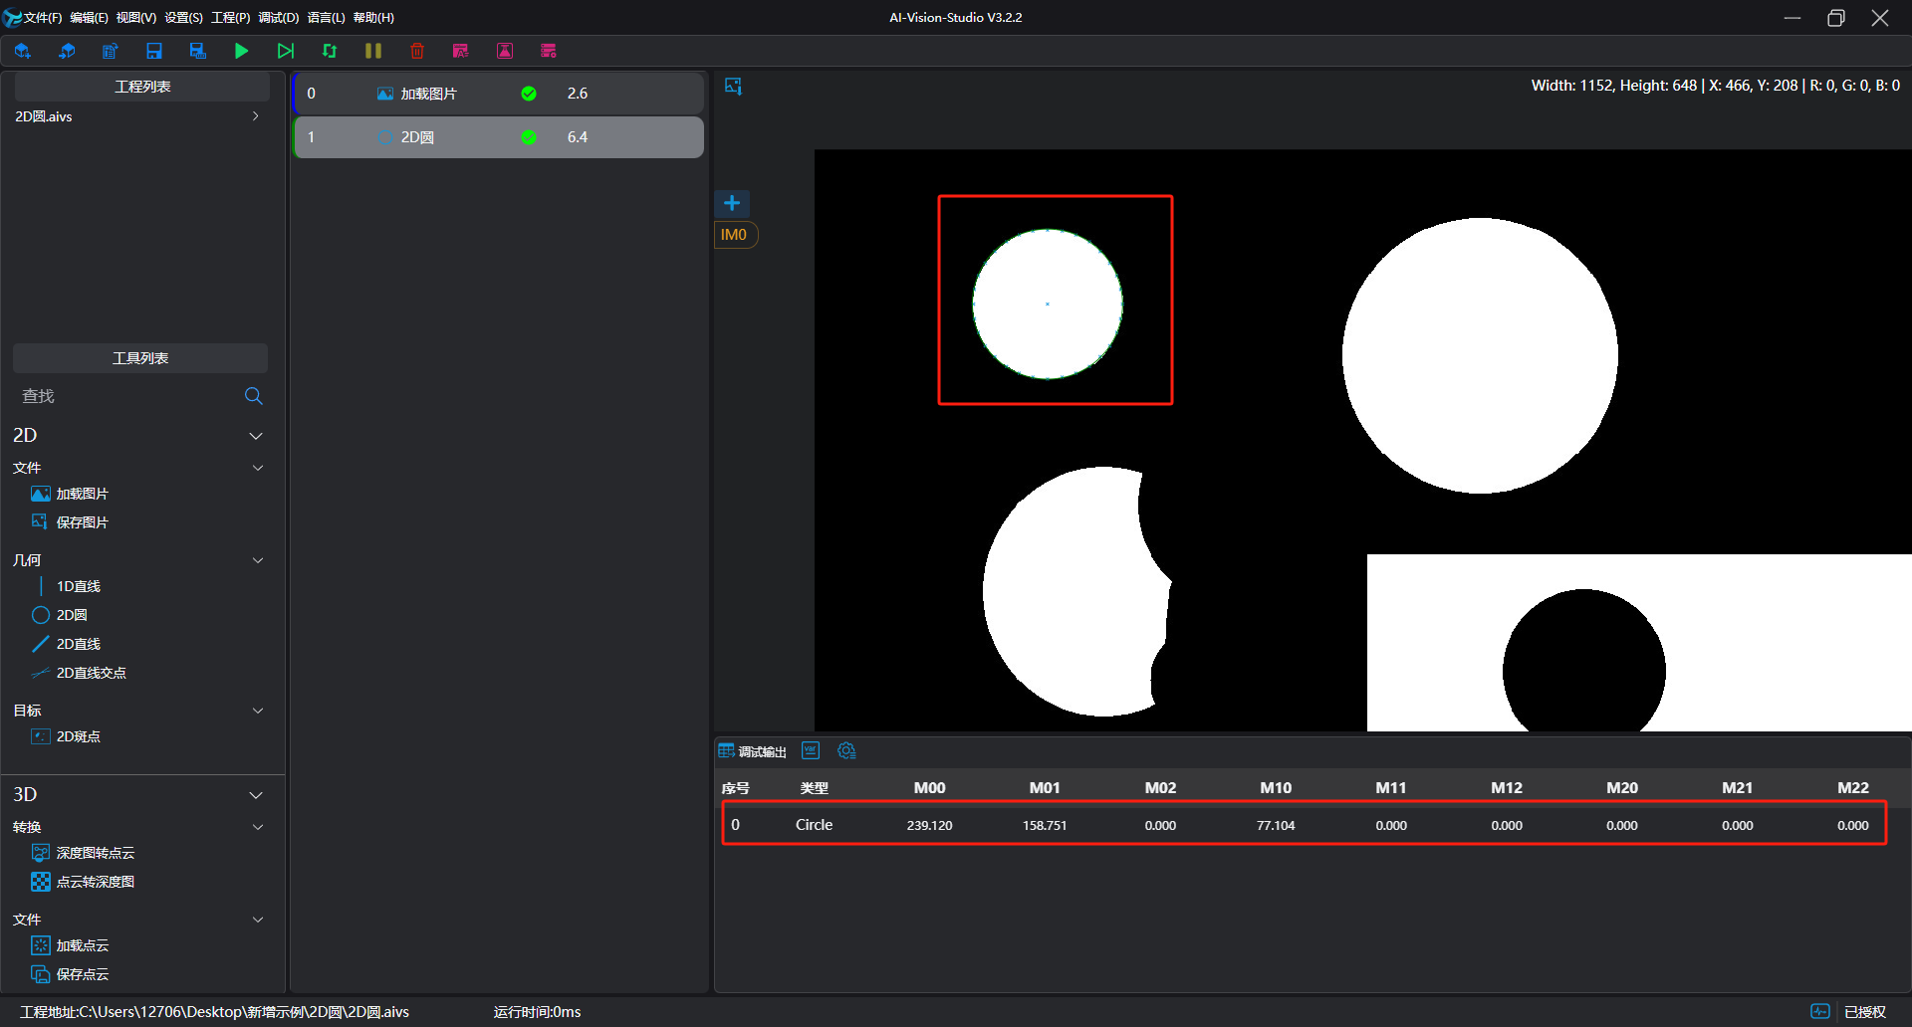1912x1027 pixels.
Task: Click the 工具列表 panel header
Action: [x=140, y=358]
